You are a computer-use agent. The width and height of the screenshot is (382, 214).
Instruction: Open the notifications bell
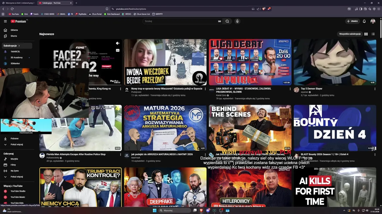(364, 21)
